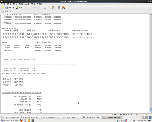Copy the selection with the copy icon
Viewport: 152px width, 122px height.
(x=49, y=7)
